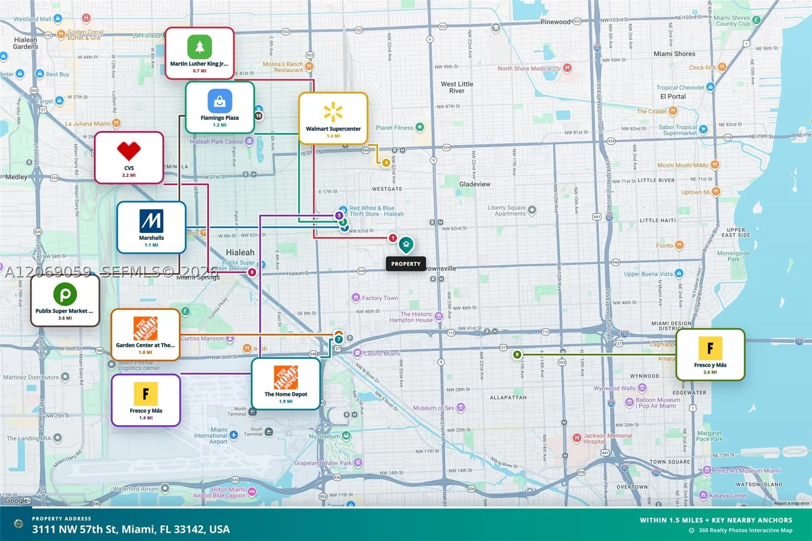
Task: Select the Publix Super Market logo
Action: click(65, 294)
